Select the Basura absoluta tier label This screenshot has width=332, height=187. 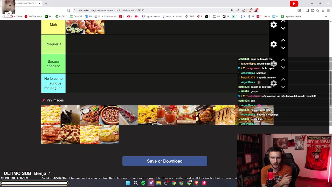(x=53, y=64)
